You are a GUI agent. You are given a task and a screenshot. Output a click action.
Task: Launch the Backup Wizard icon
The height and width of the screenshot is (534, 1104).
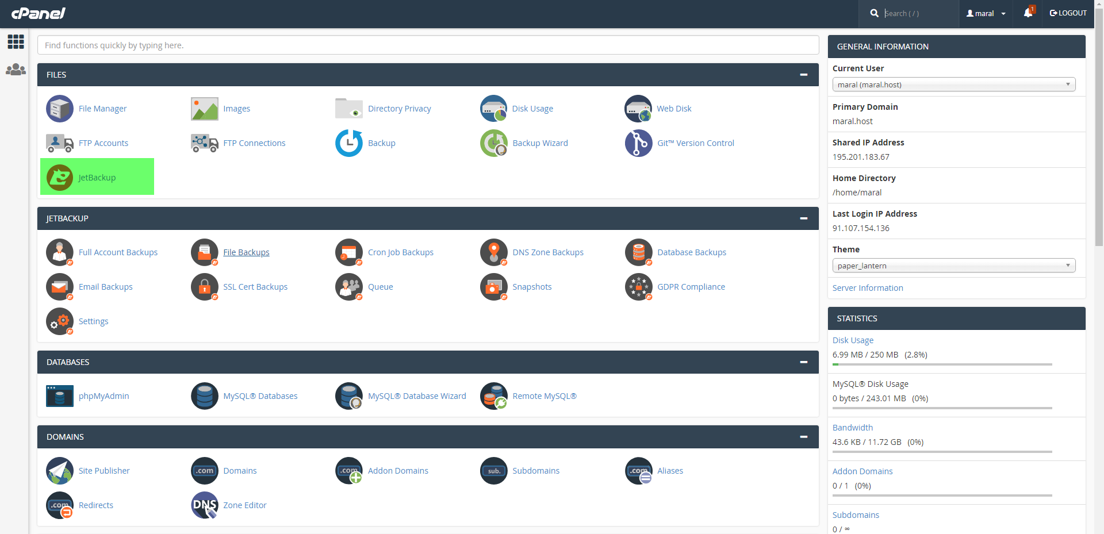[494, 143]
